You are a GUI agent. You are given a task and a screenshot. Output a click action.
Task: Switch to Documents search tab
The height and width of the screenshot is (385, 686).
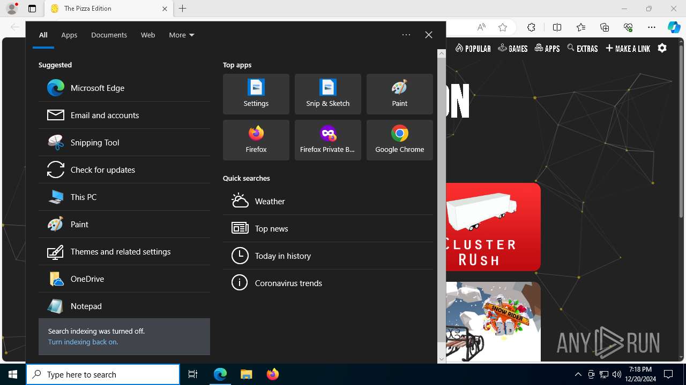coord(109,35)
